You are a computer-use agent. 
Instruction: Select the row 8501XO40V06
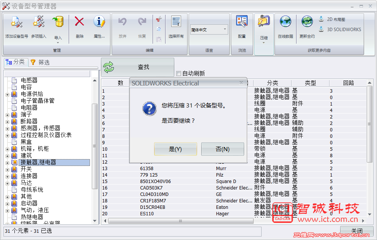(x=234, y=181)
